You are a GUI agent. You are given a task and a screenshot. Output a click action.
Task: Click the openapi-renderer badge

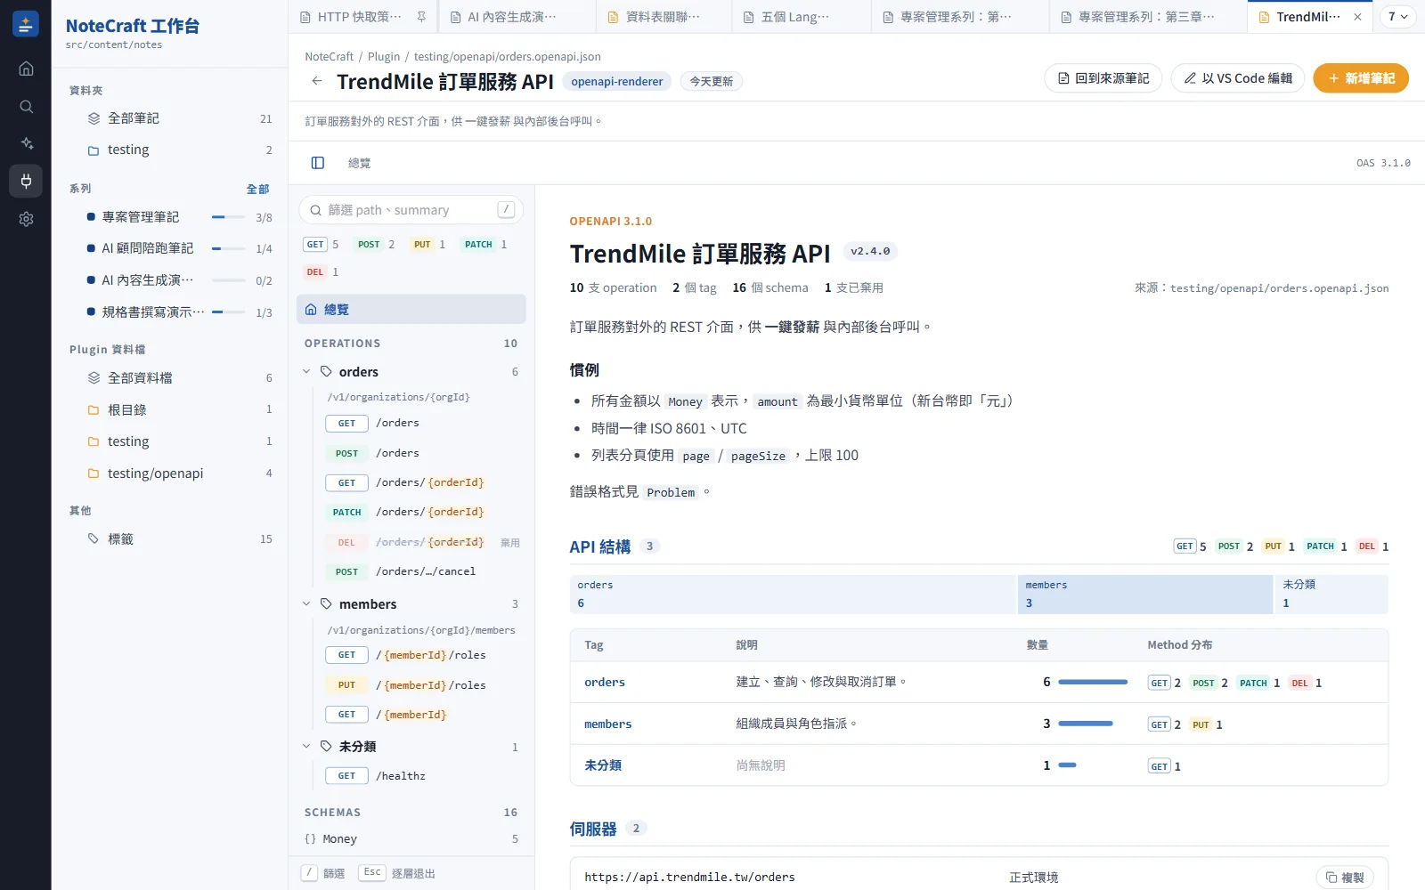click(617, 82)
